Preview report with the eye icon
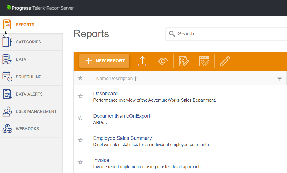Screen dimensions: 287x173 163,61
